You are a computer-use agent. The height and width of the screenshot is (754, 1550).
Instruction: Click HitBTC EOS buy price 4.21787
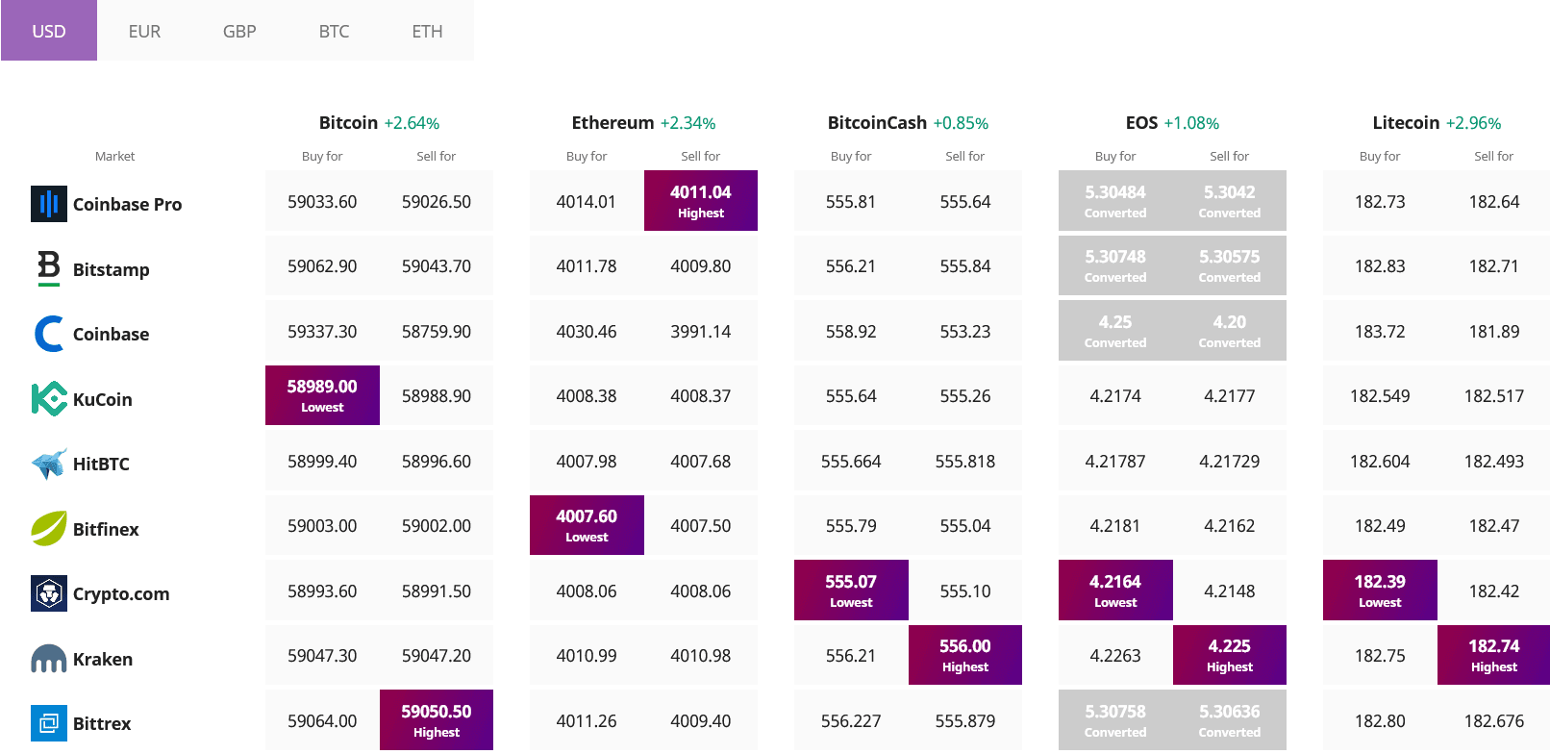tap(1115, 461)
